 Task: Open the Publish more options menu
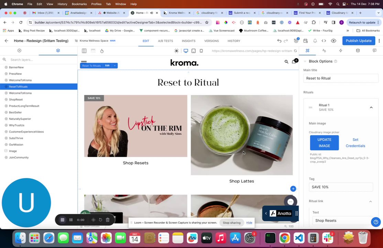pos(379,41)
